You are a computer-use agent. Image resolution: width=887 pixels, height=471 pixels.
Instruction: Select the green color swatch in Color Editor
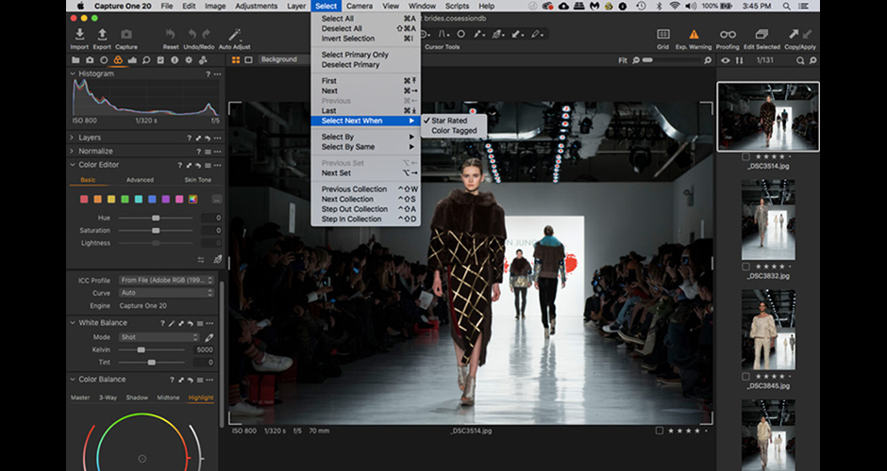click(x=125, y=199)
